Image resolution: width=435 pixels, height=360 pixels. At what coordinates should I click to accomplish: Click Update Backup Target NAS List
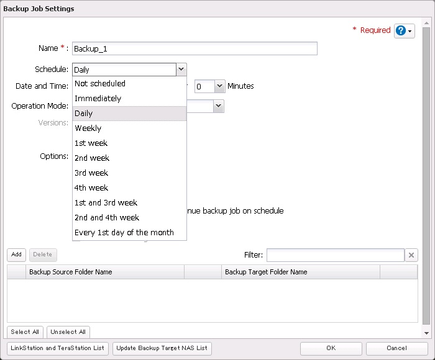pyautogui.click(x=162, y=348)
